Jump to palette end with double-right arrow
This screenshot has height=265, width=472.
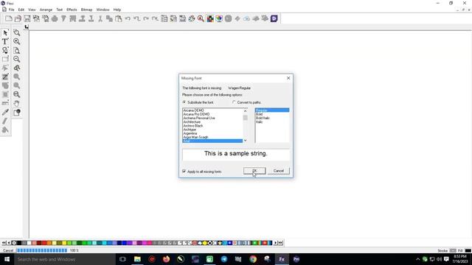click(280, 243)
